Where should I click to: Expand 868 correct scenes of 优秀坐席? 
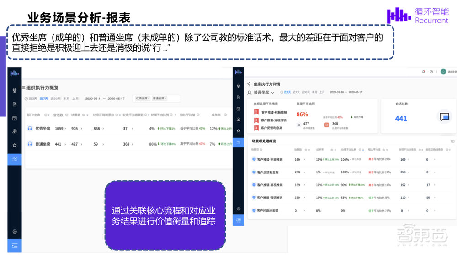[x=103, y=129]
